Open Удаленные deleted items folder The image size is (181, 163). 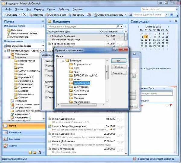click(x=21, y=114)
